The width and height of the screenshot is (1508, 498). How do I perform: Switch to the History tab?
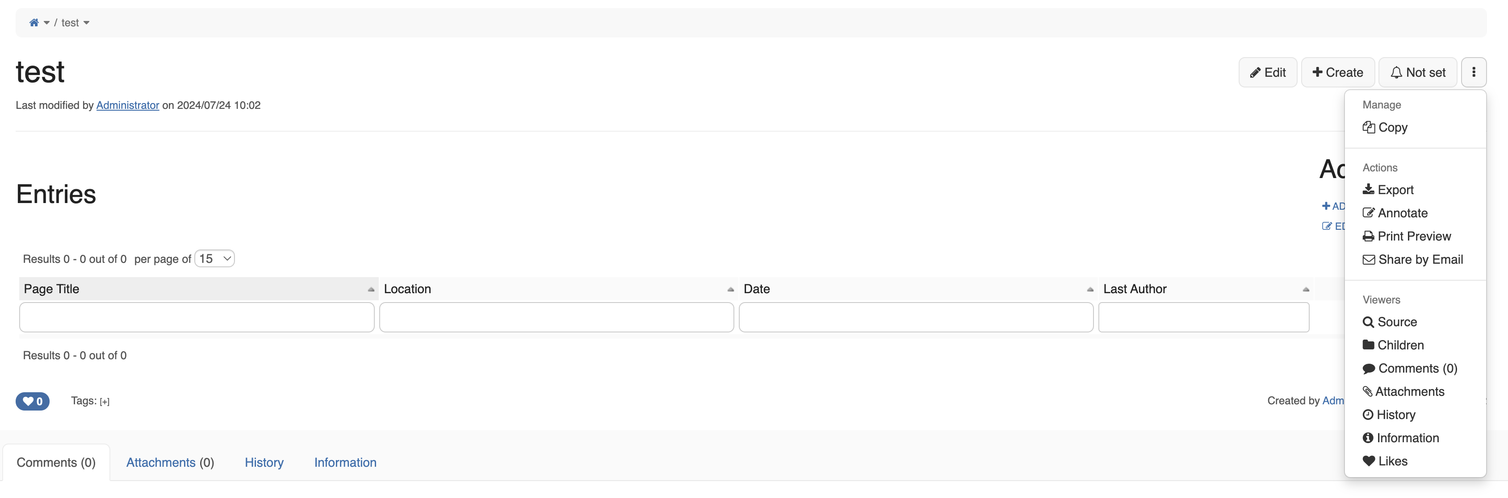(264, 462)
